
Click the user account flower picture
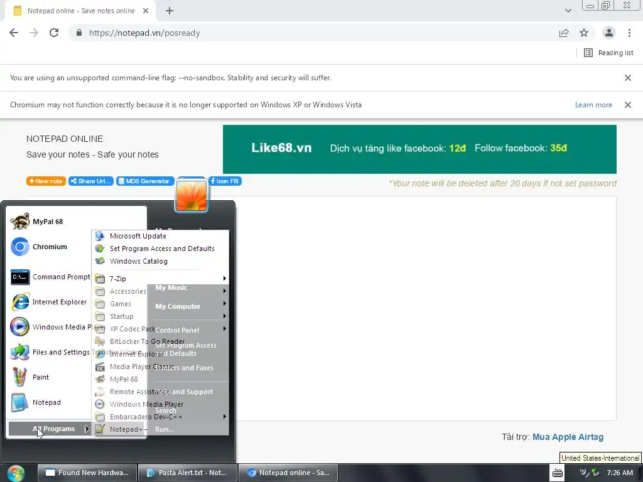click(x=192, y=196)
